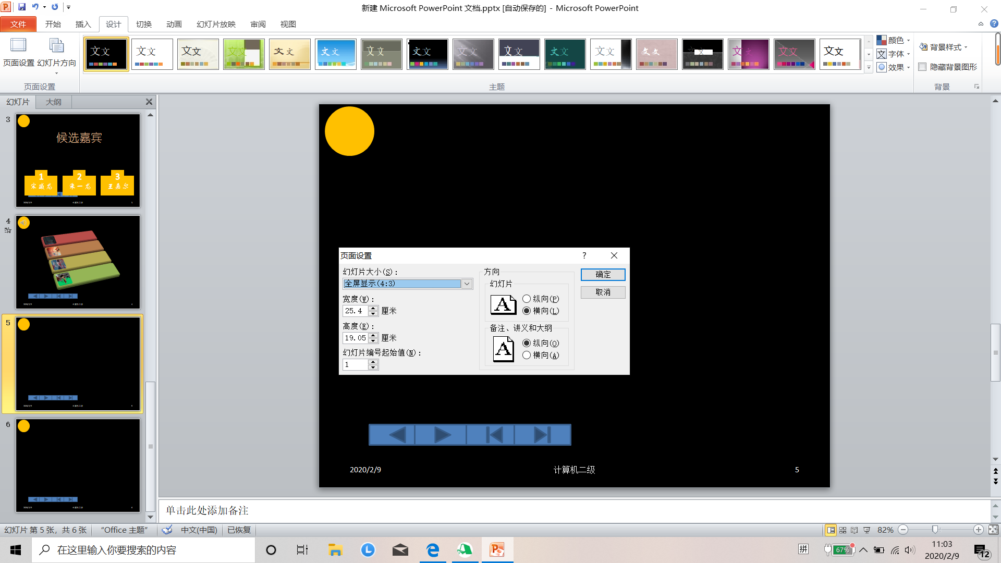This screenshot has width=1001, height=563.
Task: Click 取消 to cancel page setup
Action: 603,292
